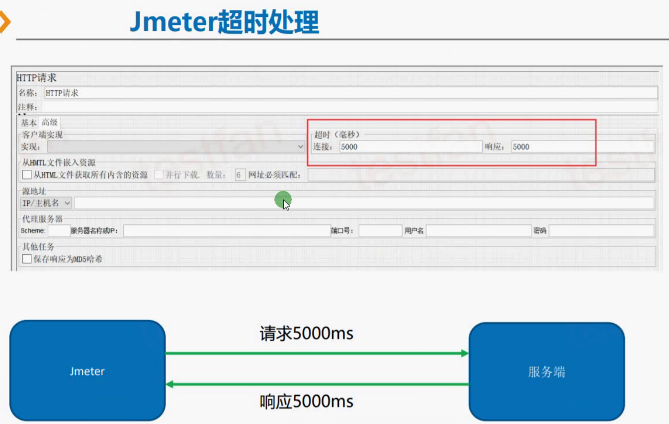This screenshot has width=669, height=424.
Task: Select the 高级 tab
Action: (49, 122)
